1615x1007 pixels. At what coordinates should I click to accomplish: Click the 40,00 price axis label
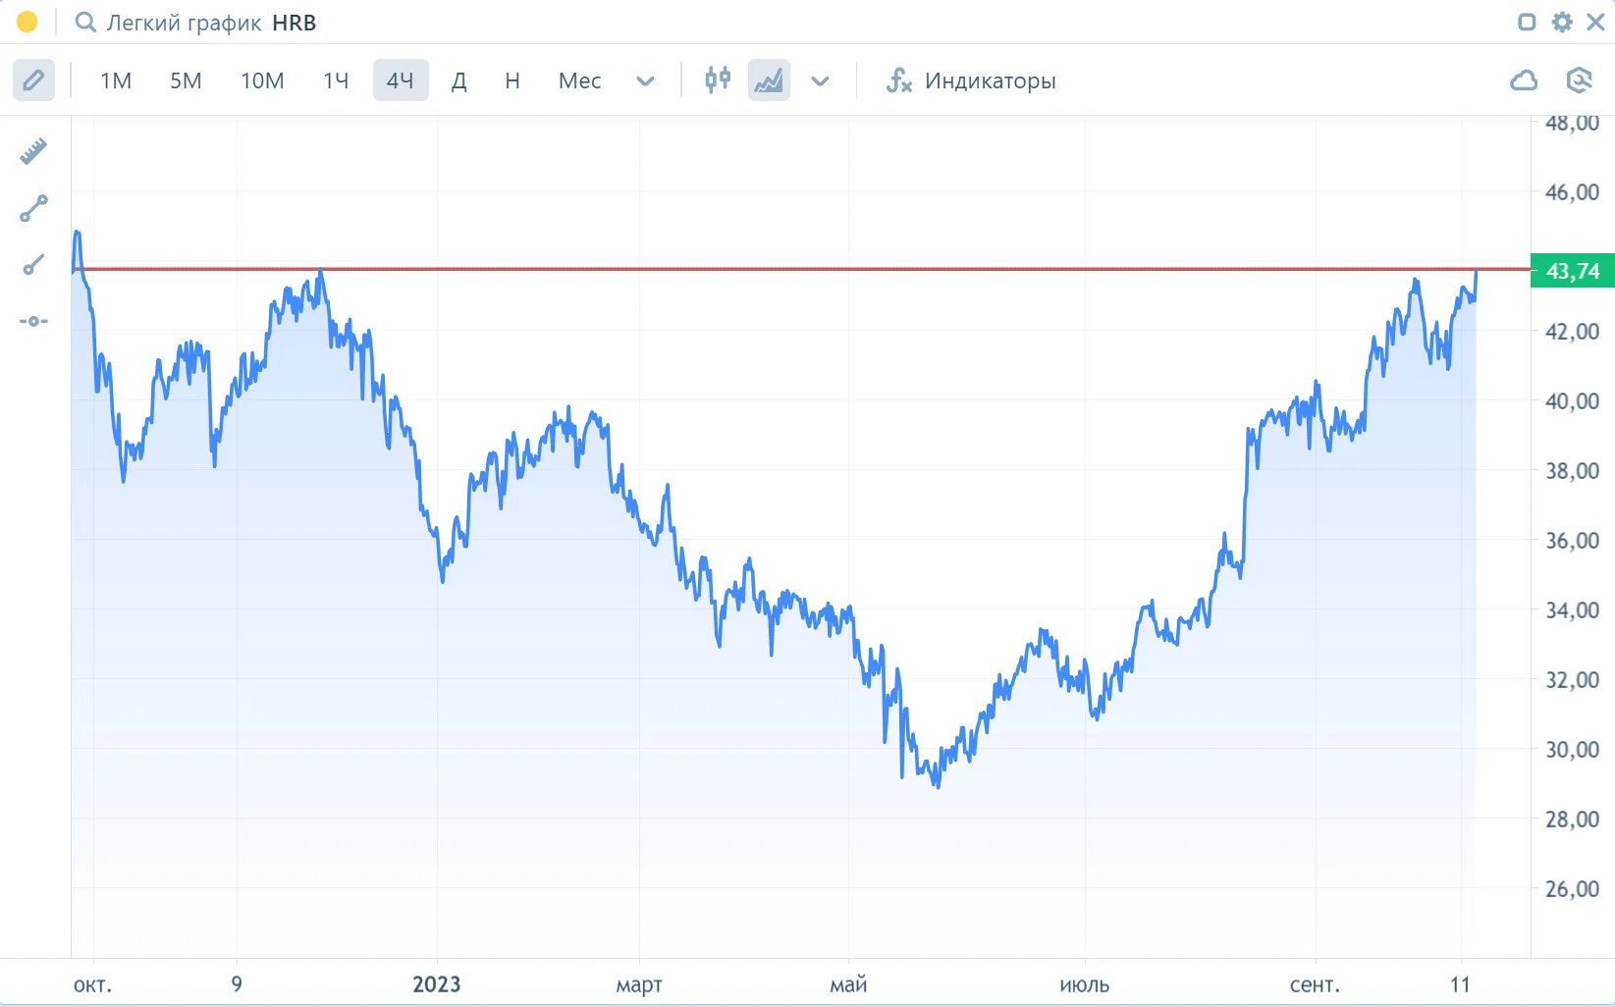pos(1572,400)
